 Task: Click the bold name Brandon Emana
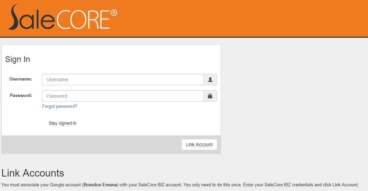[100, 185]
